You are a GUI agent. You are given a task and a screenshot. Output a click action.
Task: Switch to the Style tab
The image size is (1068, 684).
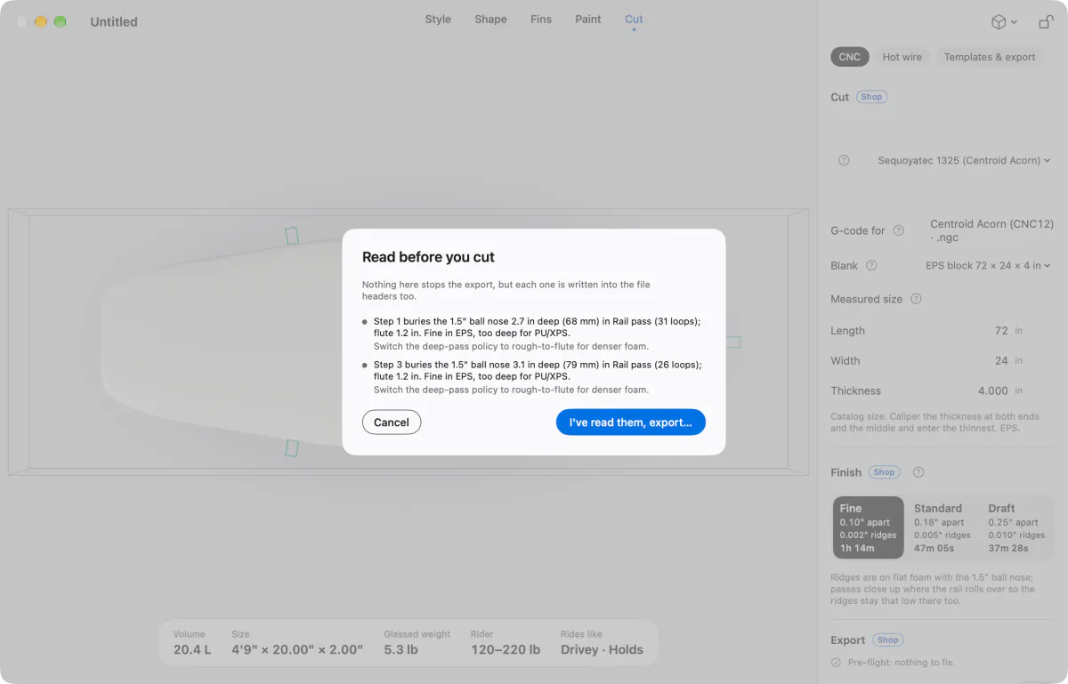438,20
